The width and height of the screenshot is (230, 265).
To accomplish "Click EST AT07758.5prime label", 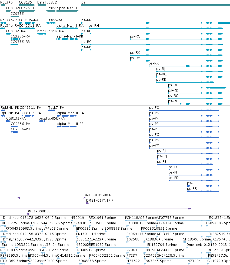I will 170,218.
